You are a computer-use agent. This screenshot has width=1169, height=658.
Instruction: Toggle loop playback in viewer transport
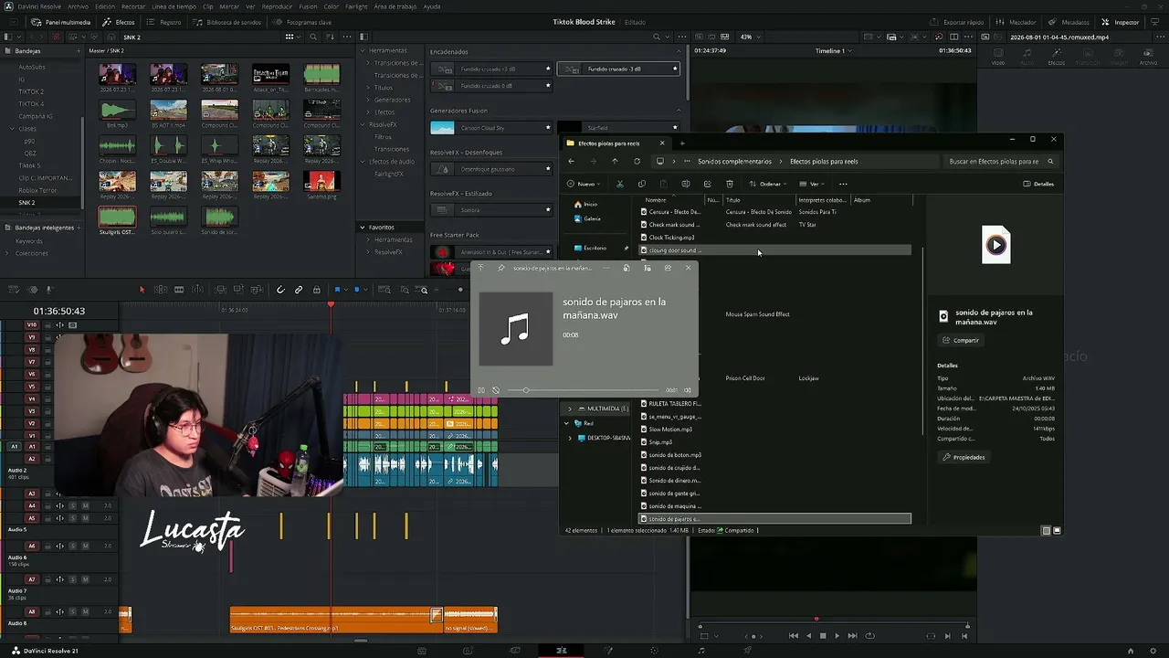(x=869, y=636)
